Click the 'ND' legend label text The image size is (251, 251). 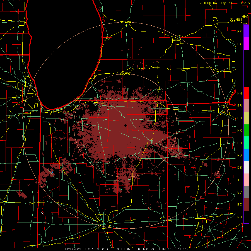tap(239, 217)
